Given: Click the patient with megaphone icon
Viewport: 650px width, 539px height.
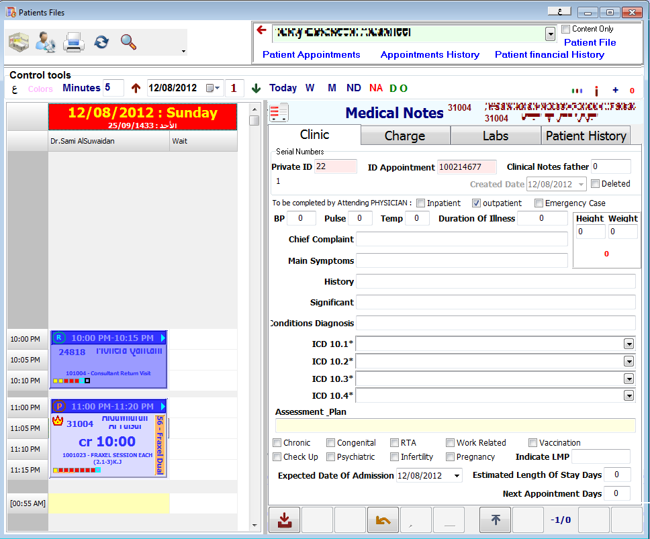Looking at the screenshot, I should 46,42.
